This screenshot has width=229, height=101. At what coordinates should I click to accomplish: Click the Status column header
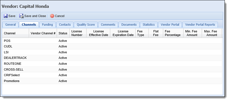click(x=63, y=33)
